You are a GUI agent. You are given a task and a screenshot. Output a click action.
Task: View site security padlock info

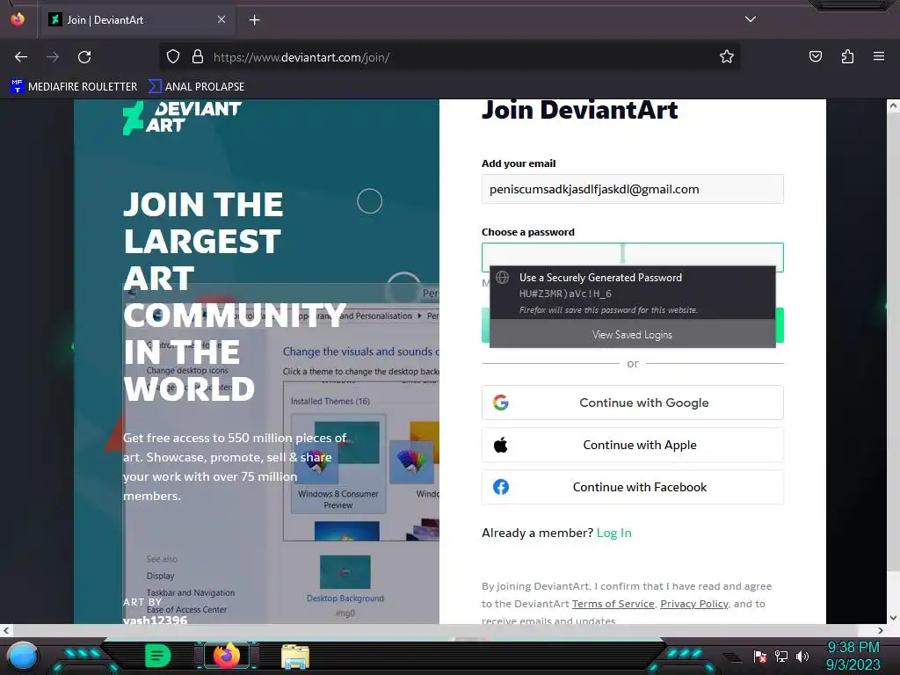[x=198, y=57]
